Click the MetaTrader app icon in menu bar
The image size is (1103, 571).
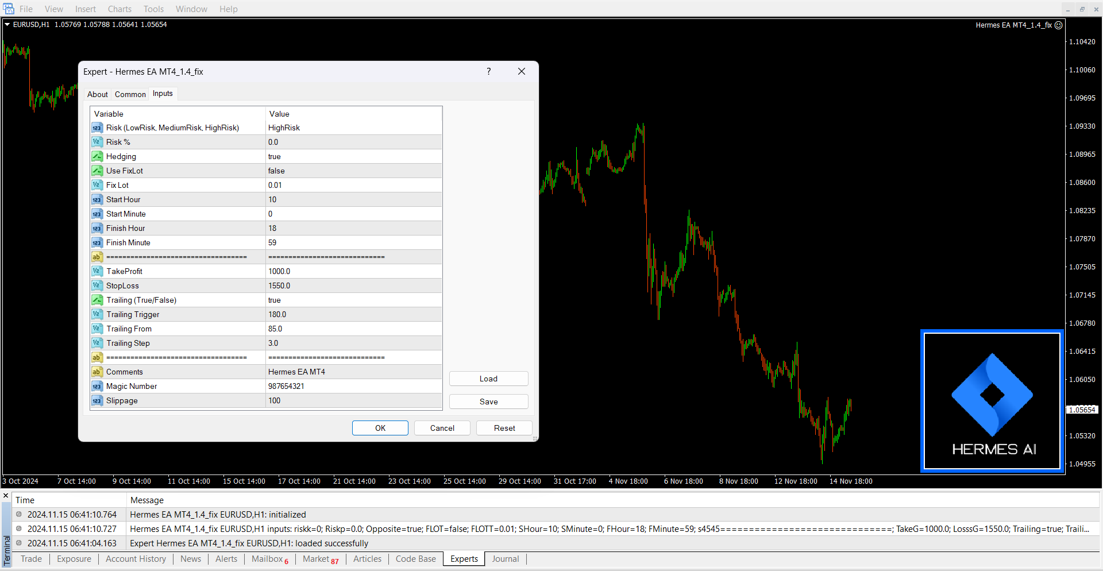[x=9, y=9]
